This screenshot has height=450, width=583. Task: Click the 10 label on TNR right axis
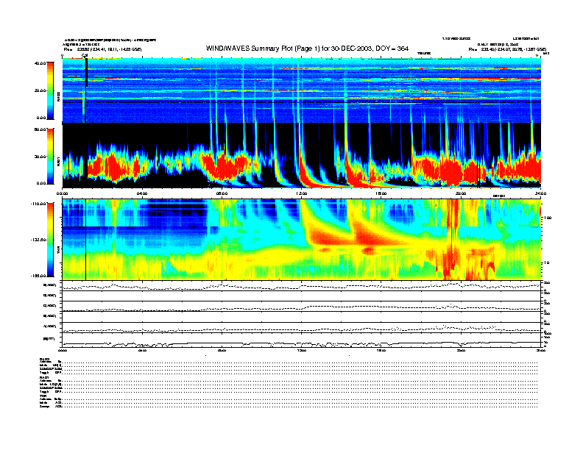pos(548,262)
